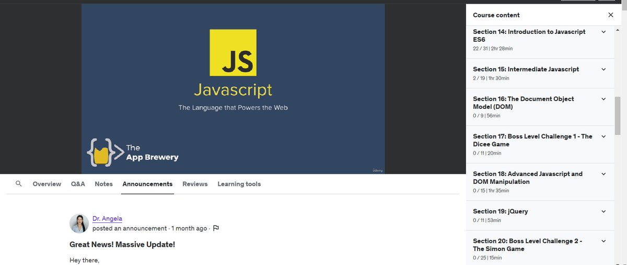Open the Notes tab
Screen dimensions: 627x265
click(103, 184)
